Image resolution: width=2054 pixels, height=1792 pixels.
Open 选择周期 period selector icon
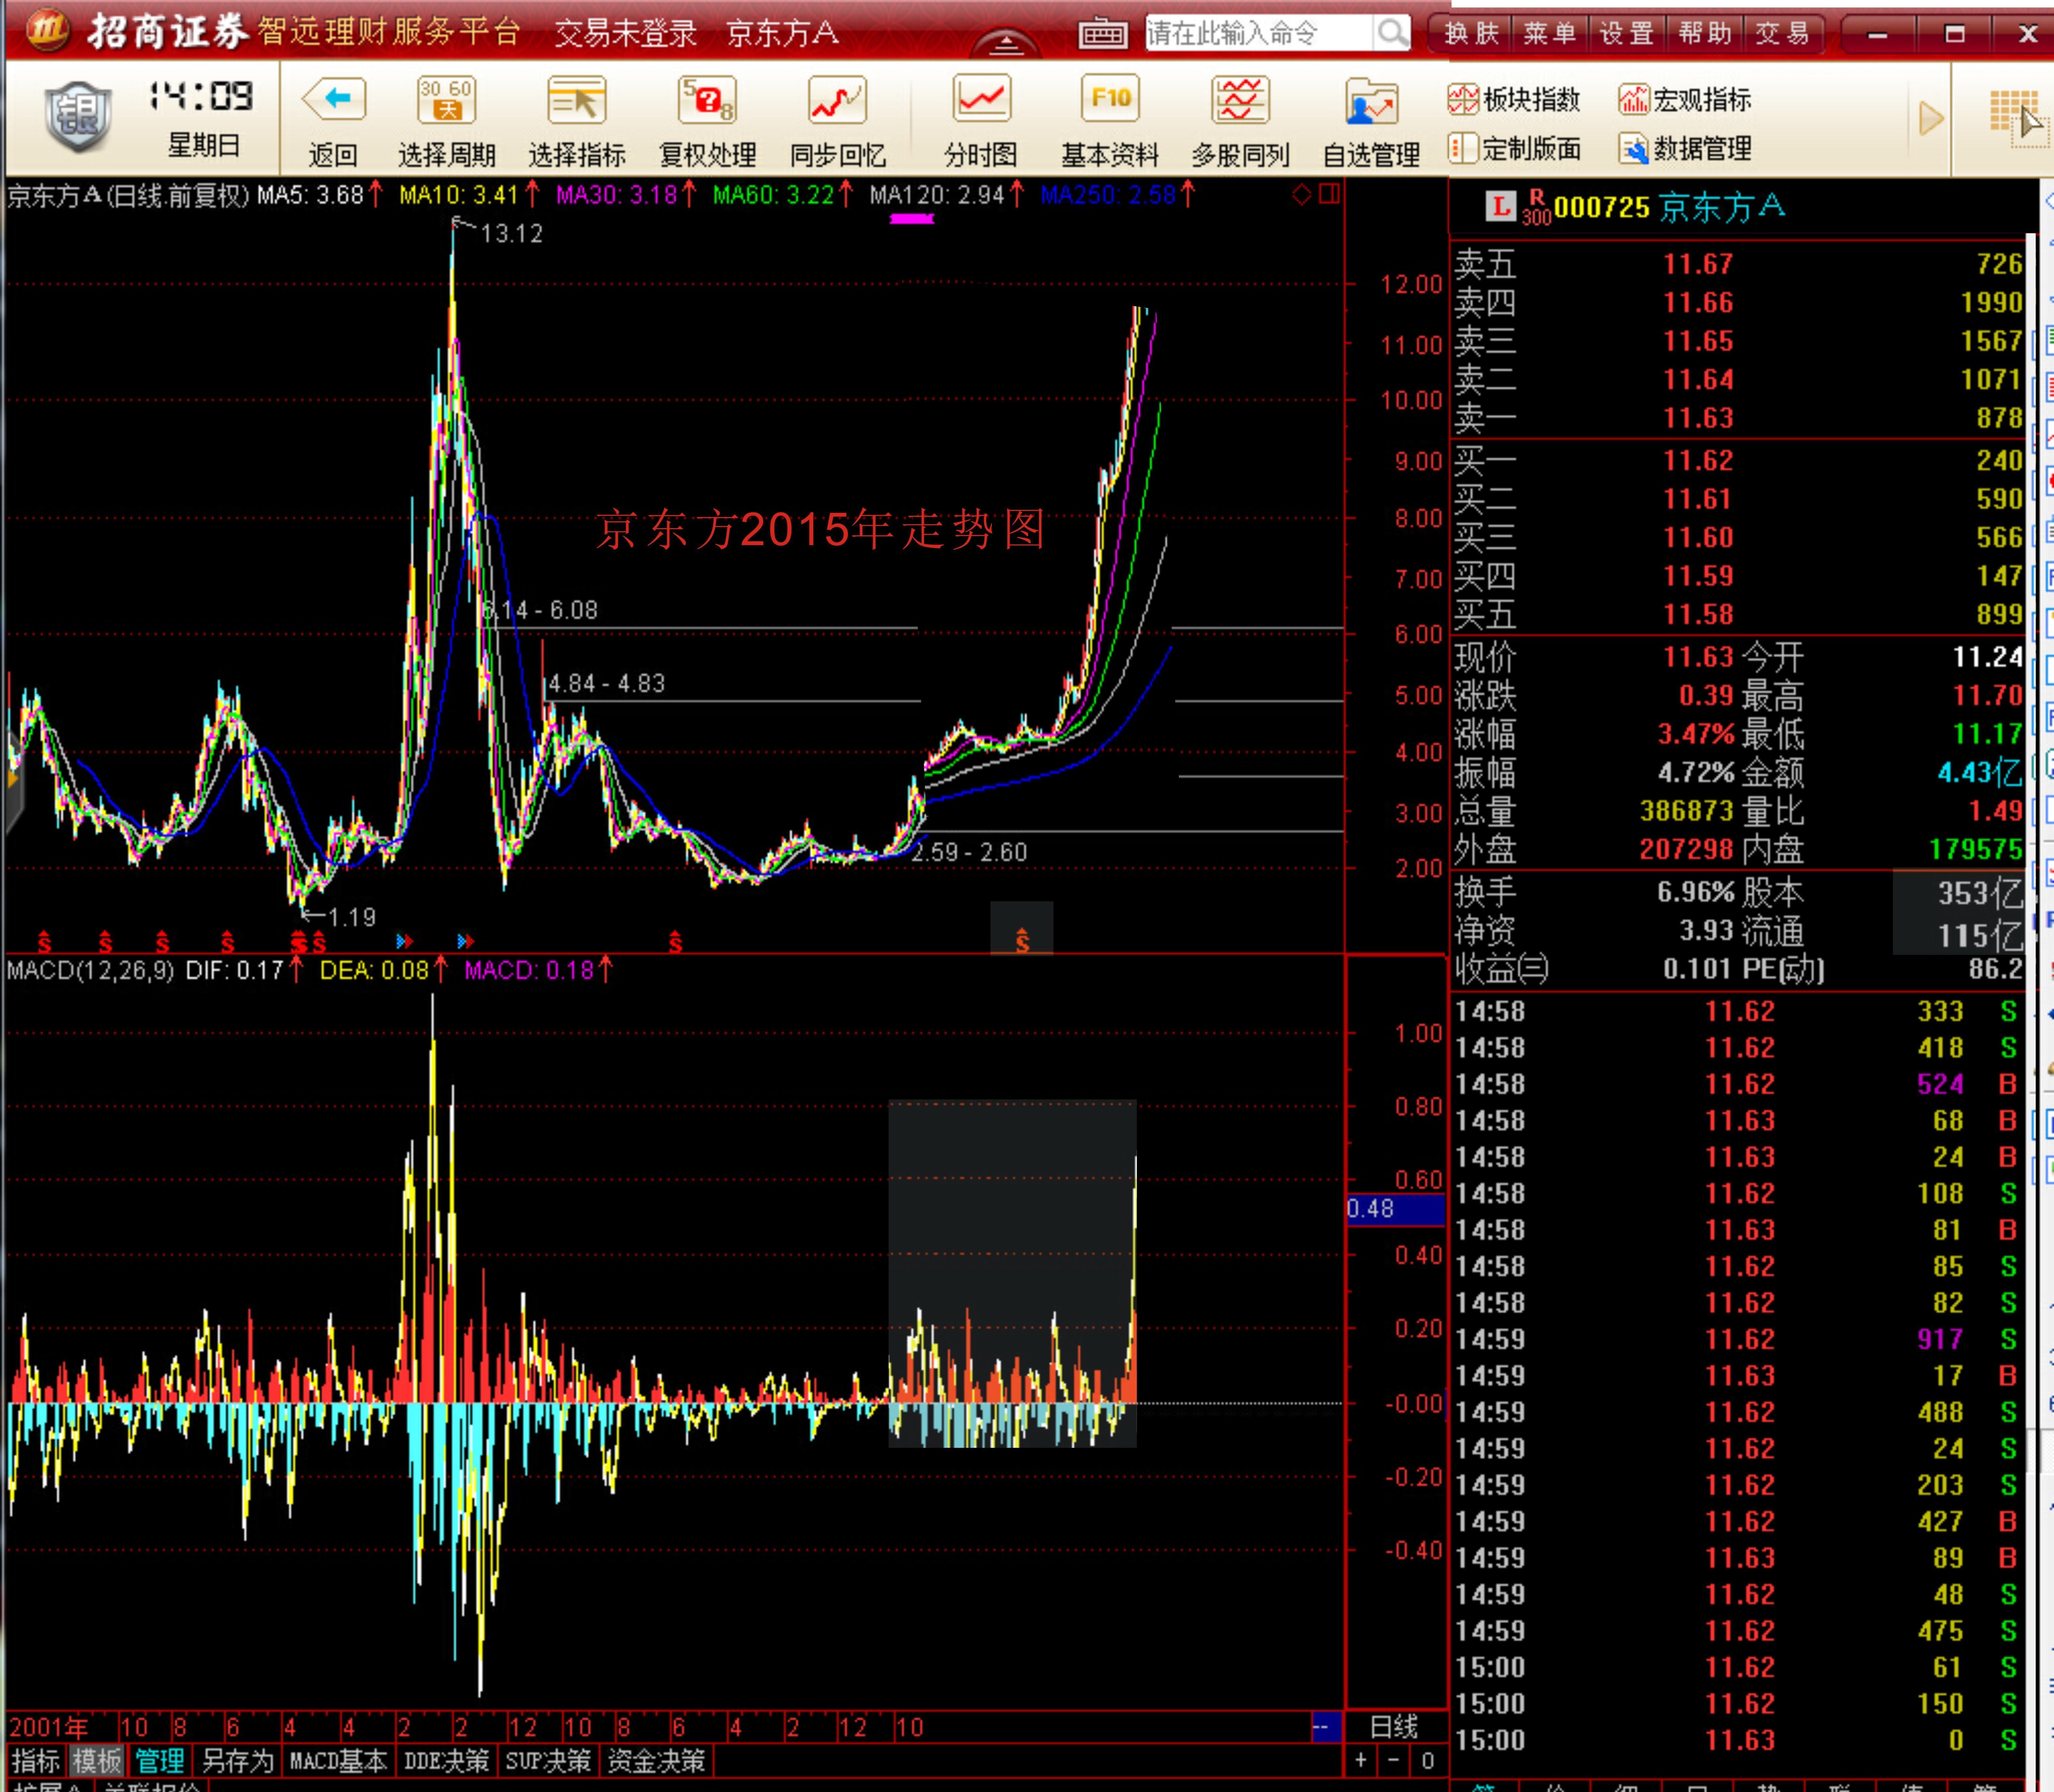coord(446,100)
